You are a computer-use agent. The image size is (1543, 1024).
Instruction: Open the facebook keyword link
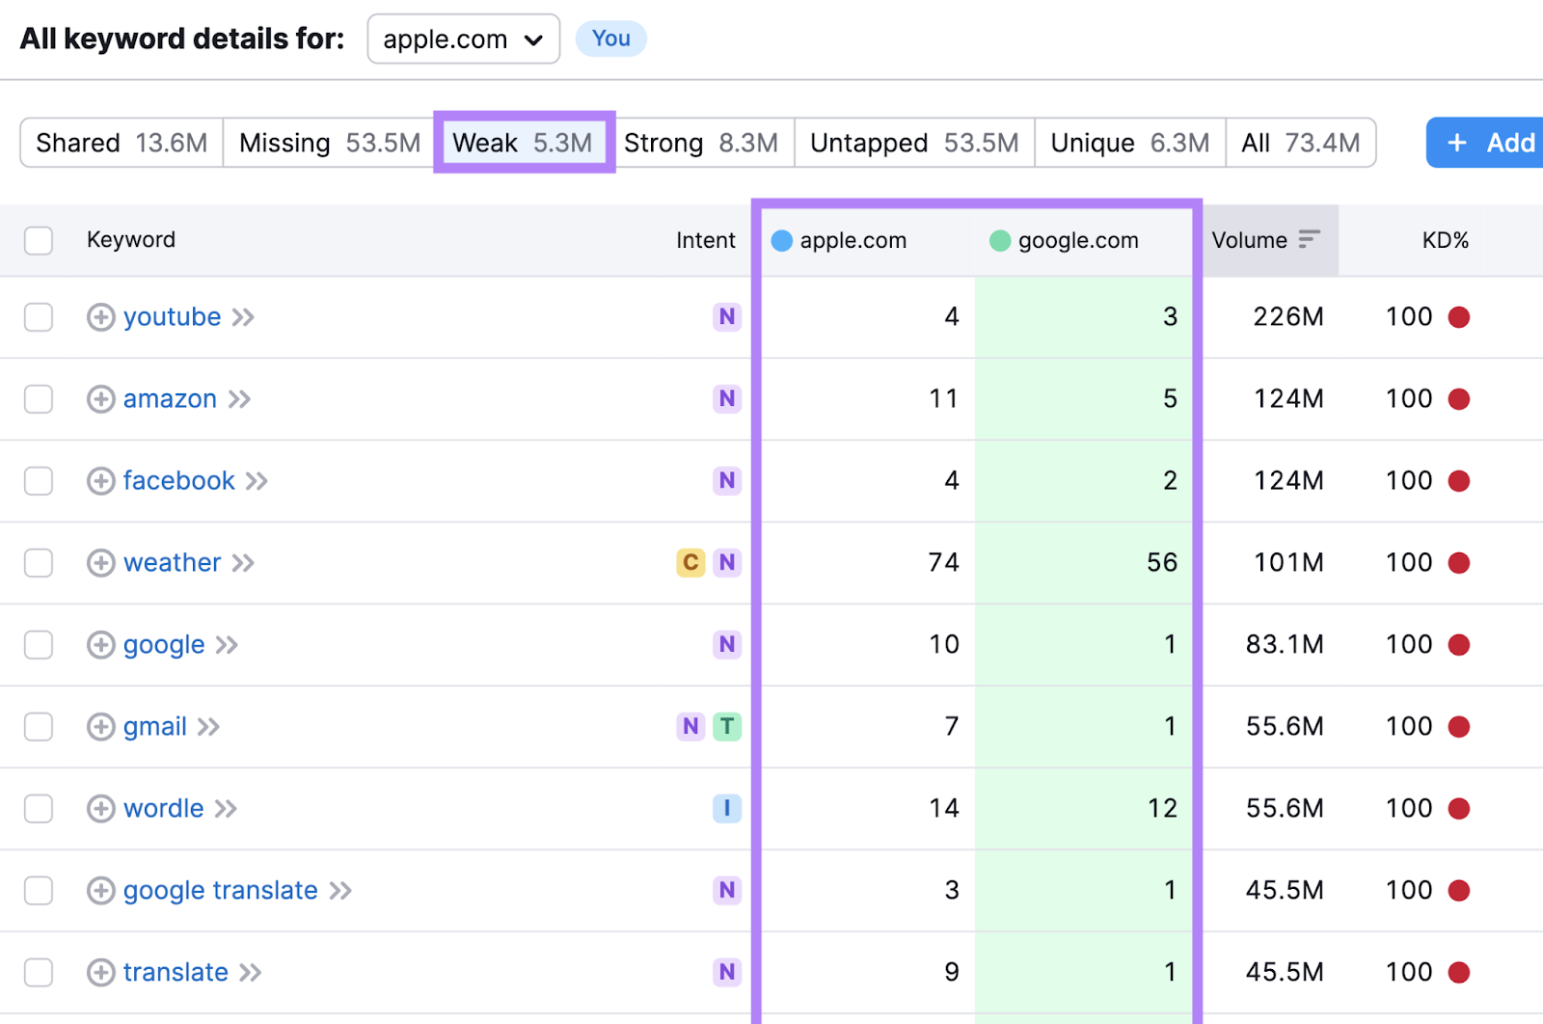pyautogui.click(x=177, y=480)
